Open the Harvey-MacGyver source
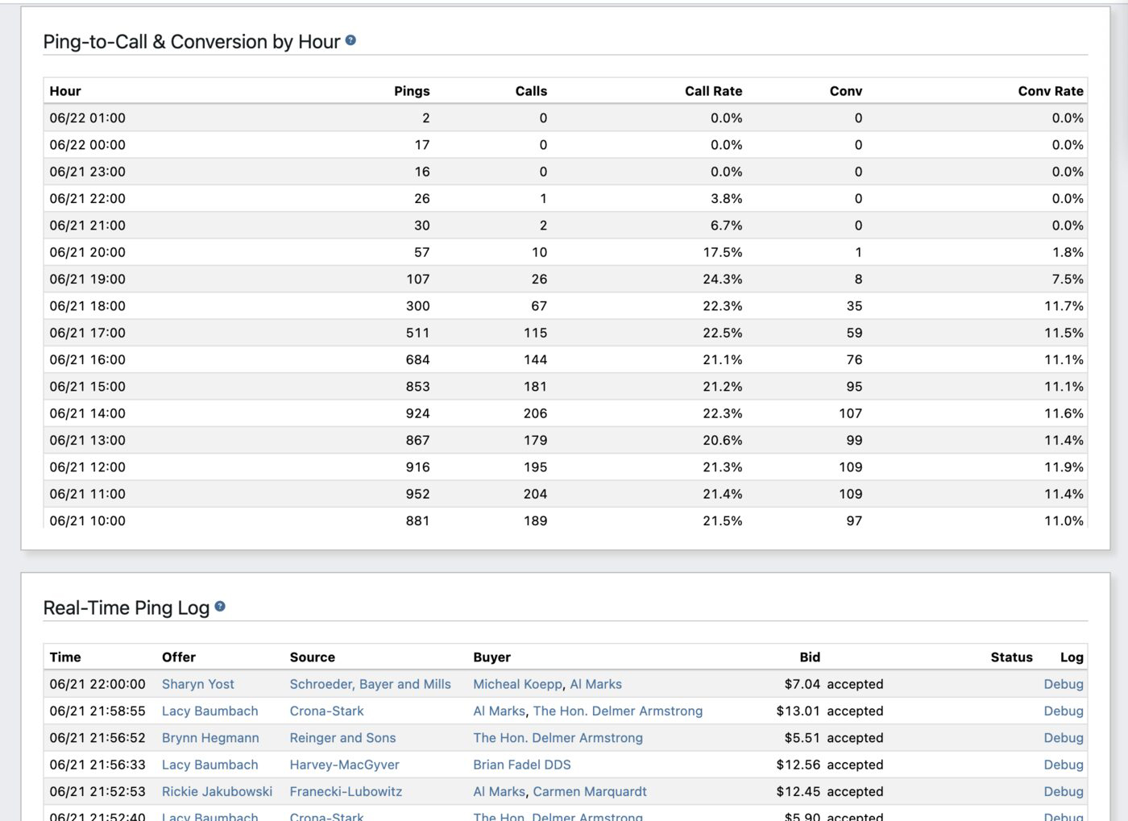1128x821 pixels. 345,765
